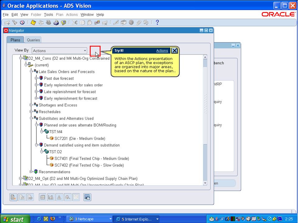The height and width of the screenshot is (223, 298).
Task: Click the Cut scissors toolbar icon
Action: pyautogui.click(x=74, y=23)
